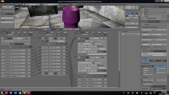The height and width of the screenshot is (95, 169).
Task: Deactivate the Motion actuator checkbox
Action: 103,80
